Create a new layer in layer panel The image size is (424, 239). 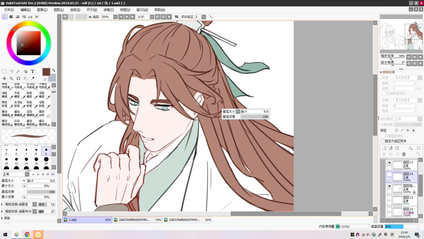tap(384, 148)
